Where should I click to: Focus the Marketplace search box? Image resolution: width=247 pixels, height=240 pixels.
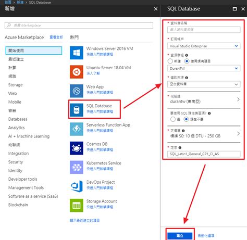tap(79, 26)
